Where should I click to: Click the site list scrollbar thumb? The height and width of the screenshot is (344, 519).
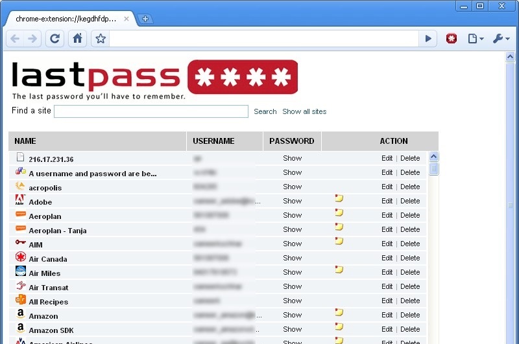click(433, 169)
